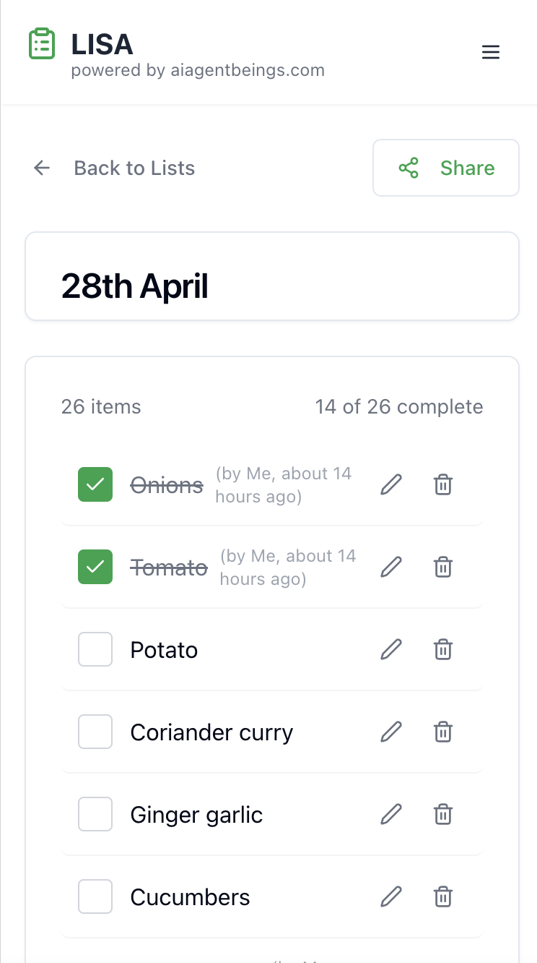Uncheck the Onions checkbox
This screenshot has width=537, height=963.
[x=95, y=485]
